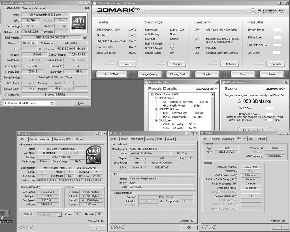Open the Graphics Card tab in GPU-Z
This screenshot has height=232, width=290.
point(11,8)
